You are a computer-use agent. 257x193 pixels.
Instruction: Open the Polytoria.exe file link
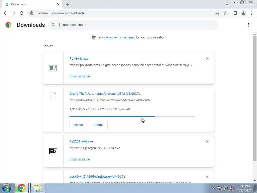pos(79,58)
